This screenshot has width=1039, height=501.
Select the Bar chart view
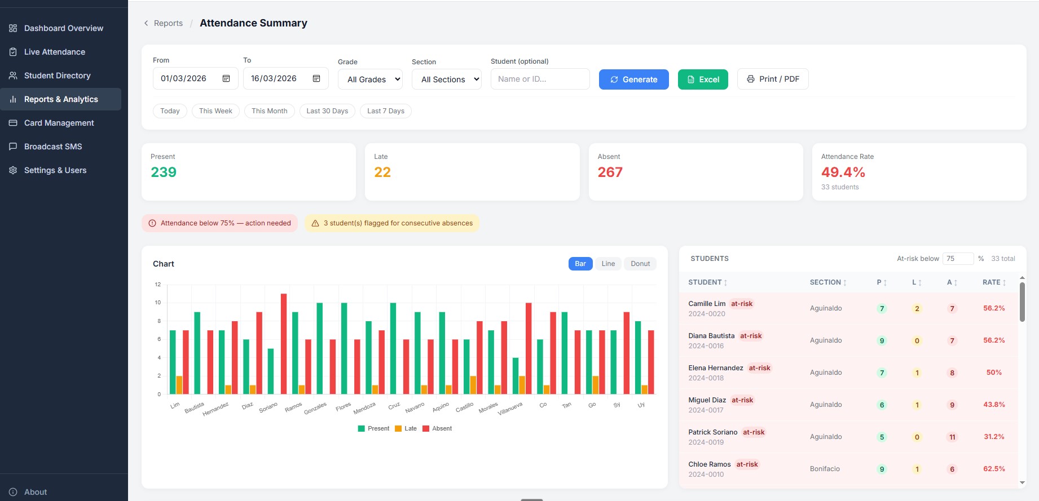(x=580, y=264)
